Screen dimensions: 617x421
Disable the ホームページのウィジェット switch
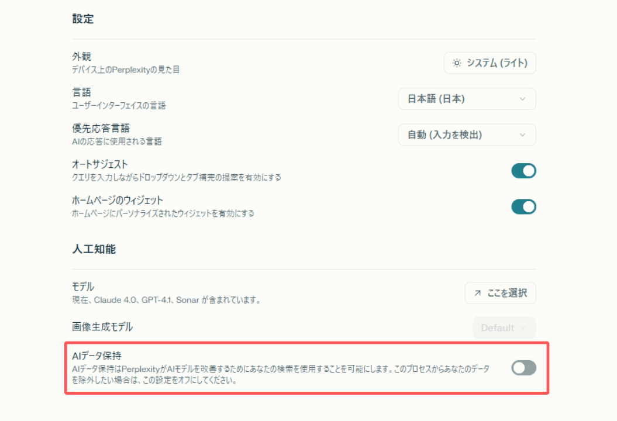click(x=524, y=206)
